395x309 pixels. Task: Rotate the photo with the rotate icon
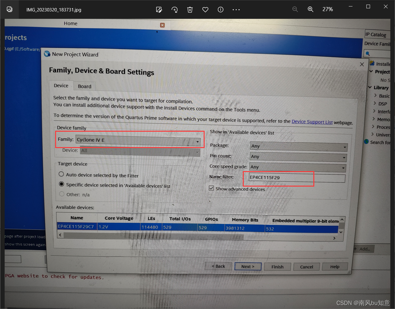coord(174,10)
